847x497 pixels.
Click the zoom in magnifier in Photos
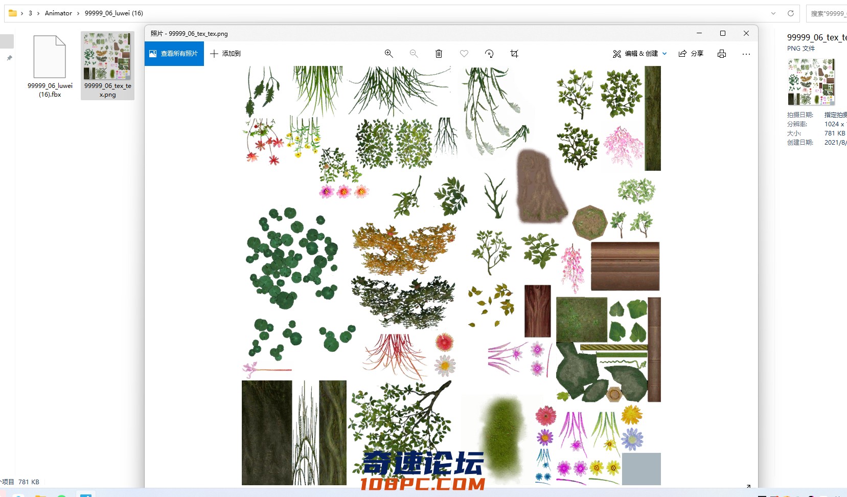click(x=389, y=54)
